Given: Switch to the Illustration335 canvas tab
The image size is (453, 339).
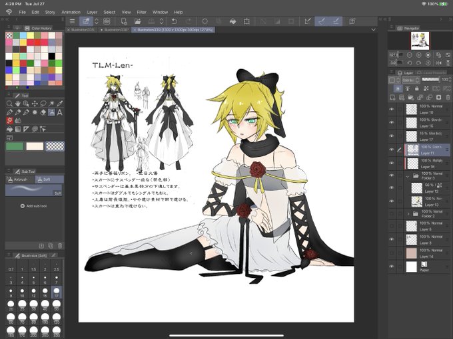Looking at the screenshot, I should (x=83, y=30).
